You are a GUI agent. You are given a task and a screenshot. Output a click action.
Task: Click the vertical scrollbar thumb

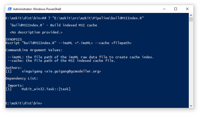(191, 20)
